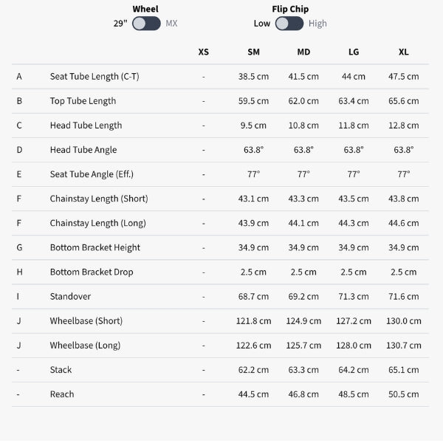Select the 29" wheel option label
Image resolution: width=443 pixels, height=443 pixels.
120,24
